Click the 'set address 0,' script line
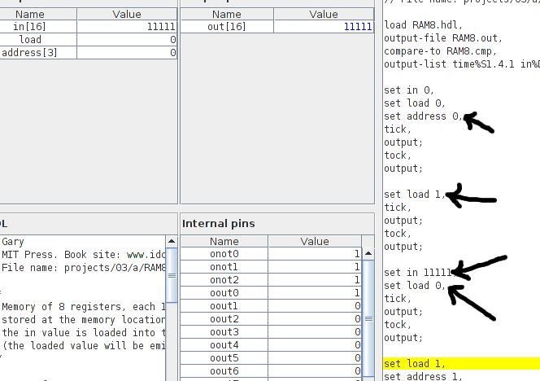540x381 pixels. pyautogui.click(x=423, y=116)
